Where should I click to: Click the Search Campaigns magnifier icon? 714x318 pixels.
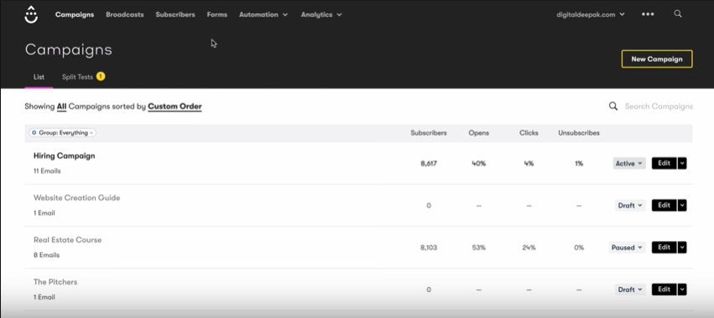[x=613, y=106]
